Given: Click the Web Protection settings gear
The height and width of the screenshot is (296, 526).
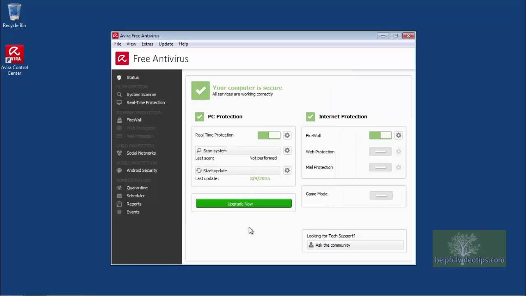Looking at the screenshot, I should [398, 152].
